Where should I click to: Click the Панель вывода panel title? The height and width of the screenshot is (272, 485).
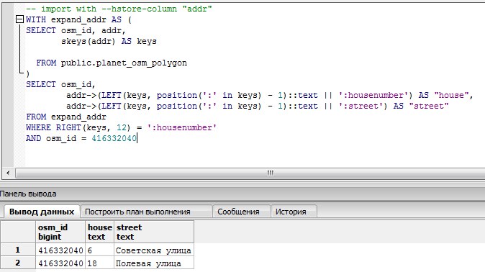[x=28, y=194]
